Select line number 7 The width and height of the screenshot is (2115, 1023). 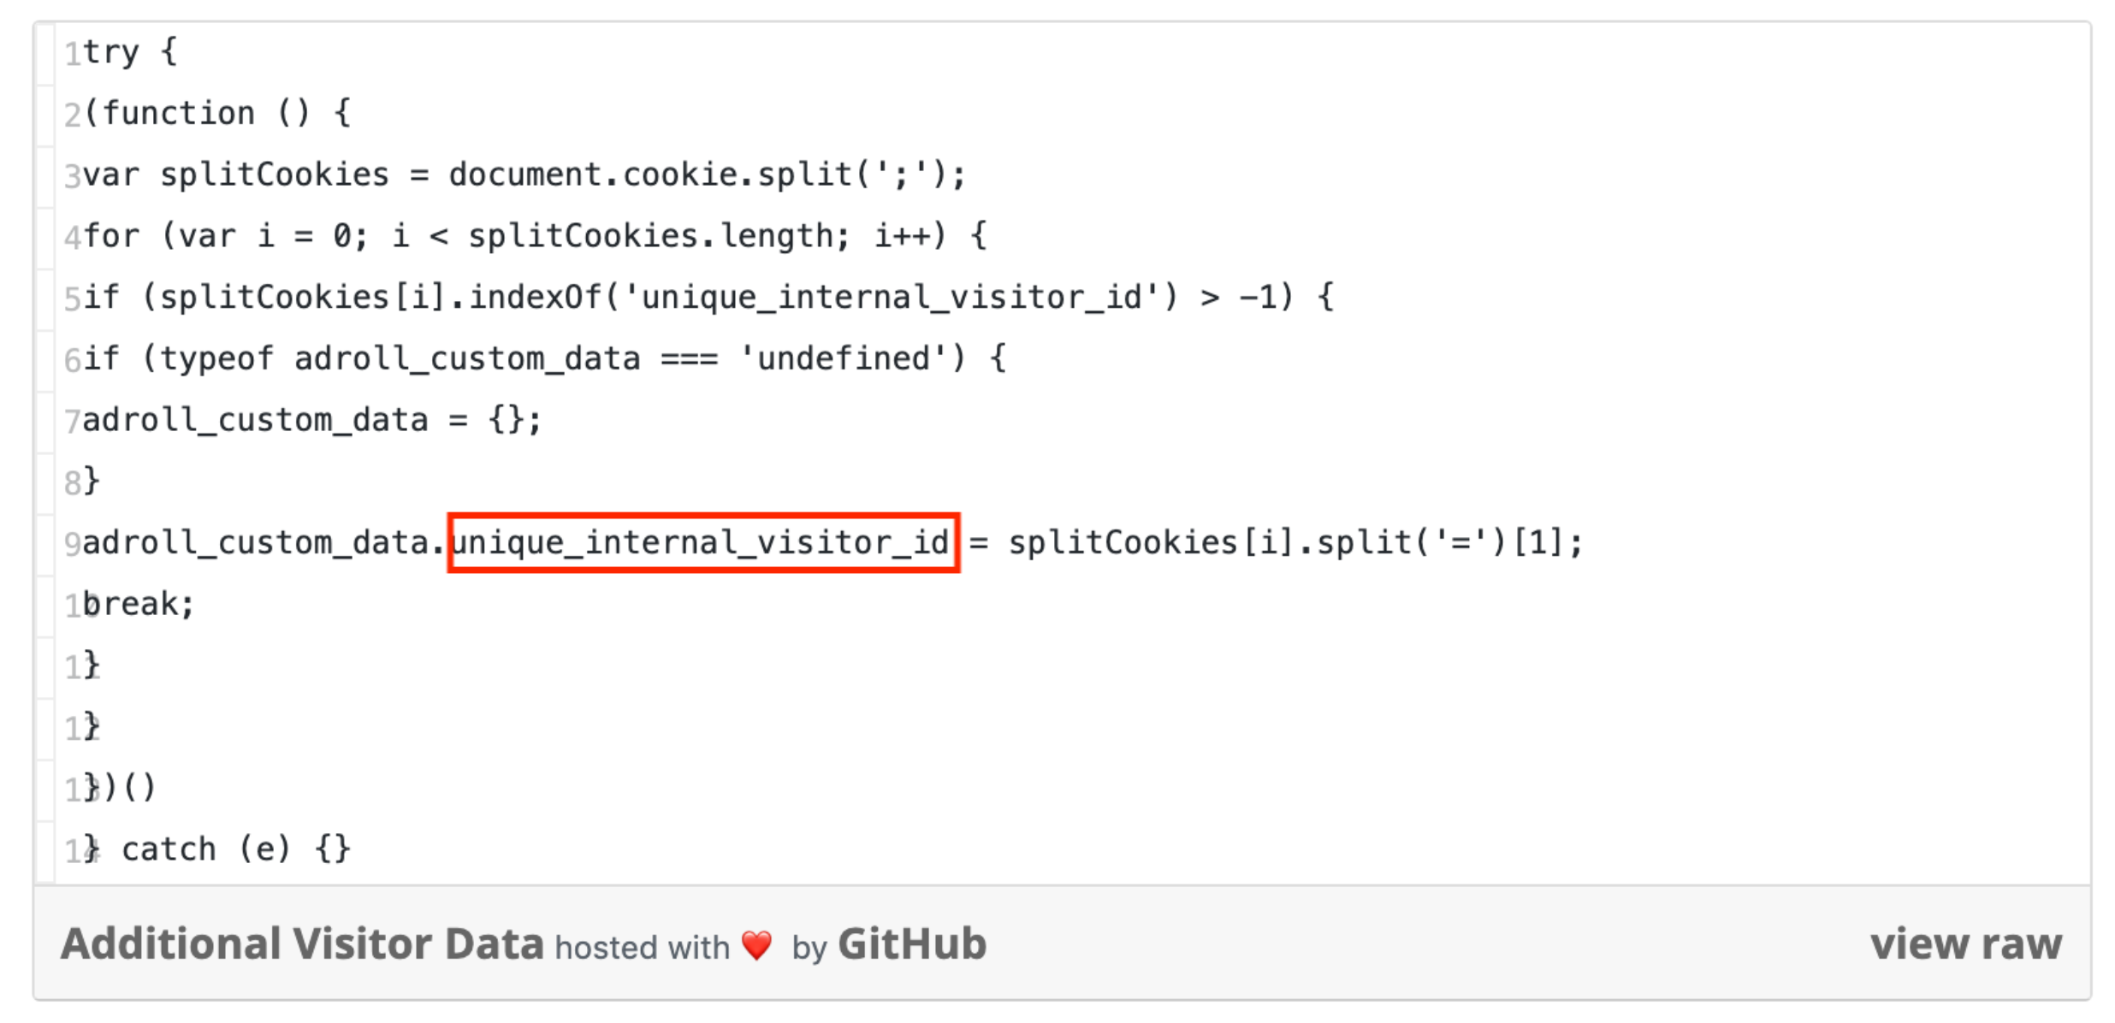tap(72, 421)
